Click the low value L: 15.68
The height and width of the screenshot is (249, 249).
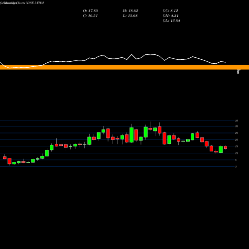tap(130, 16)
